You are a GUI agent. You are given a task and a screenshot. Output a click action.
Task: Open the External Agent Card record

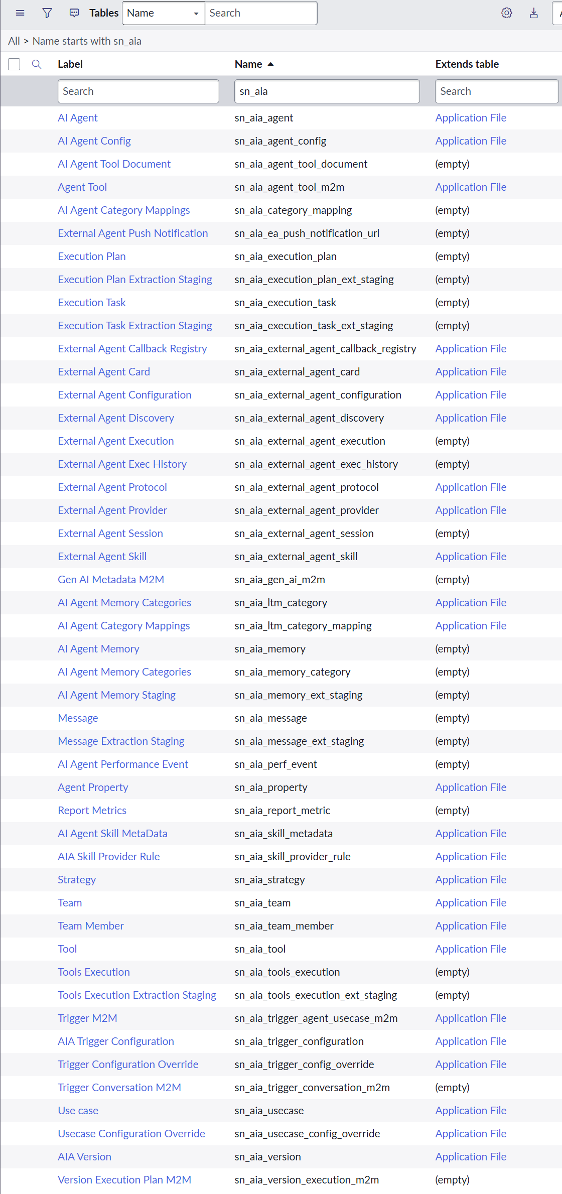point(104,372)
